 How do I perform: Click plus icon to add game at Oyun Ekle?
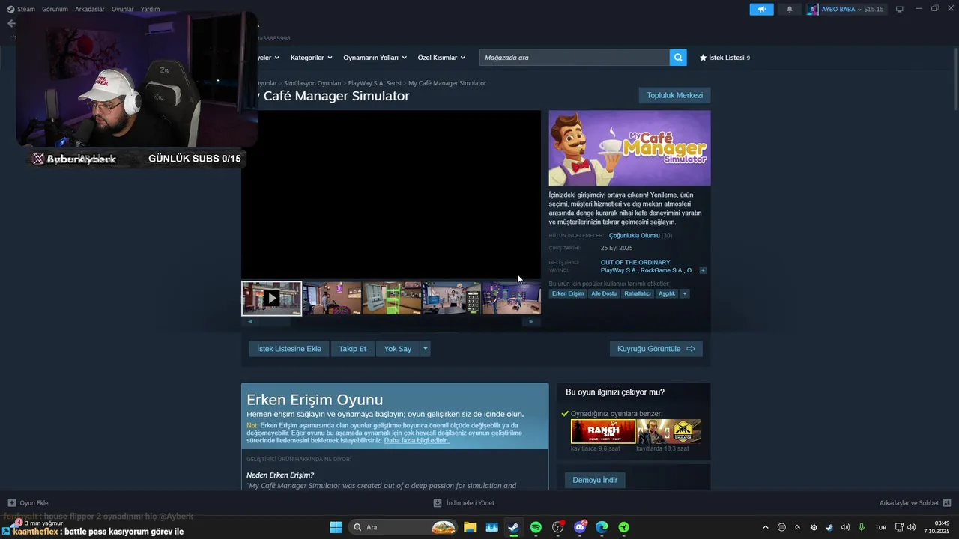click(x=12, y=503)
